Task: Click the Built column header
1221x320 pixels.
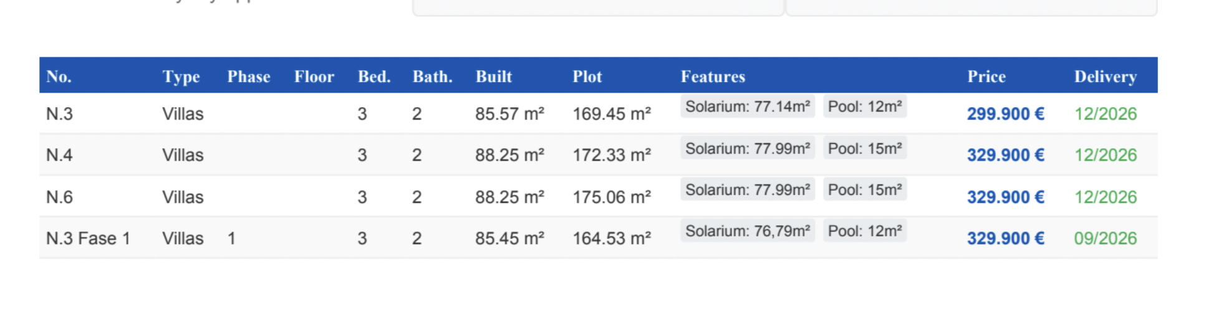Action: point(493,77)
